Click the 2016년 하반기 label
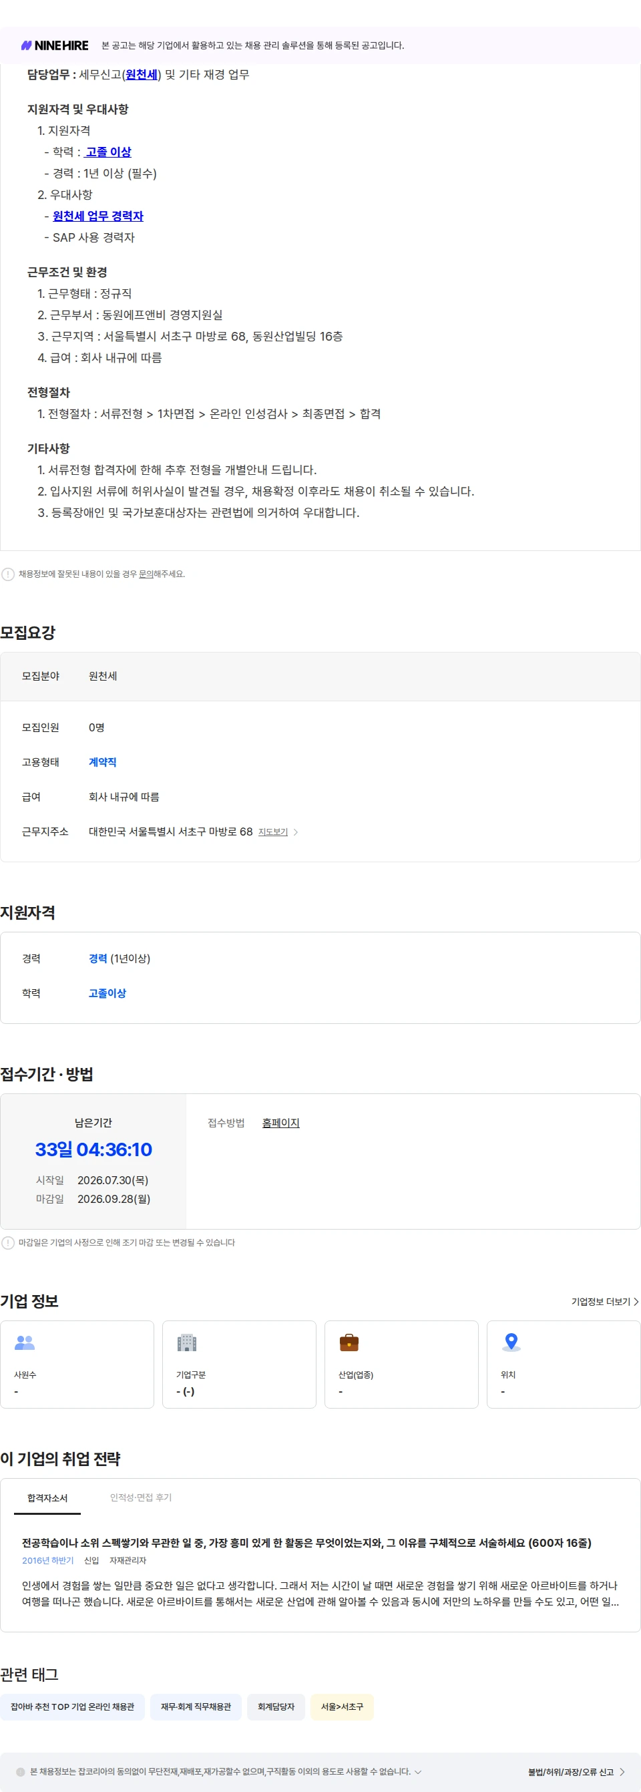This screenshot has width=641, height=1792. [48, 1560]
